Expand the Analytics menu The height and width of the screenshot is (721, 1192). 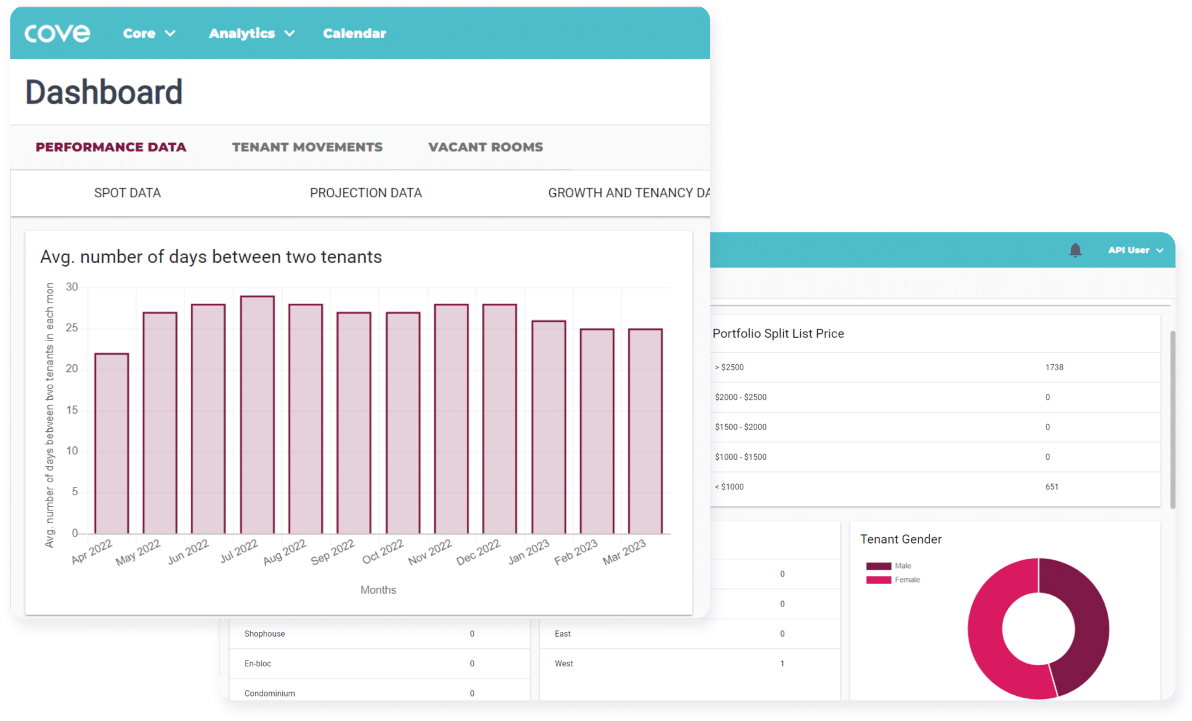pyautogui.click(x=251, y=34)
